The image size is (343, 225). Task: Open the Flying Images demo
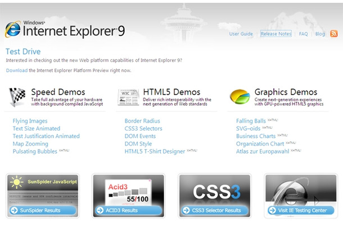(x=30, y=121)
